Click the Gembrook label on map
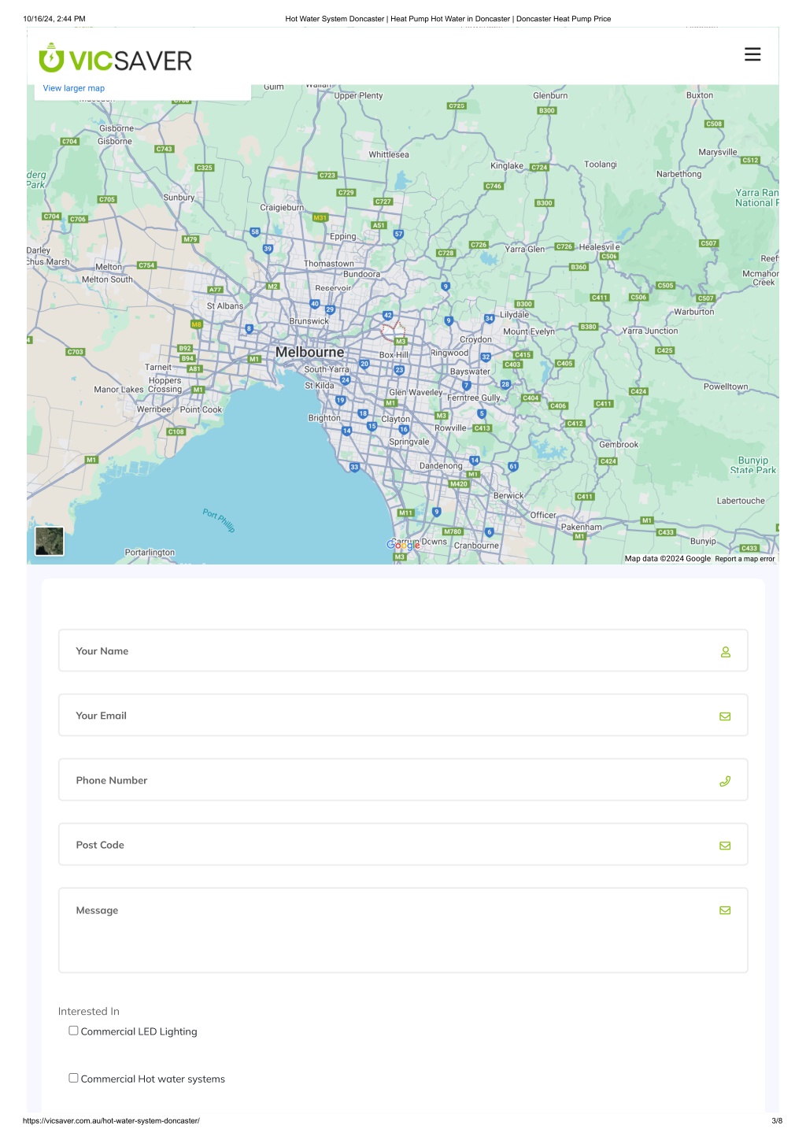 619,444
